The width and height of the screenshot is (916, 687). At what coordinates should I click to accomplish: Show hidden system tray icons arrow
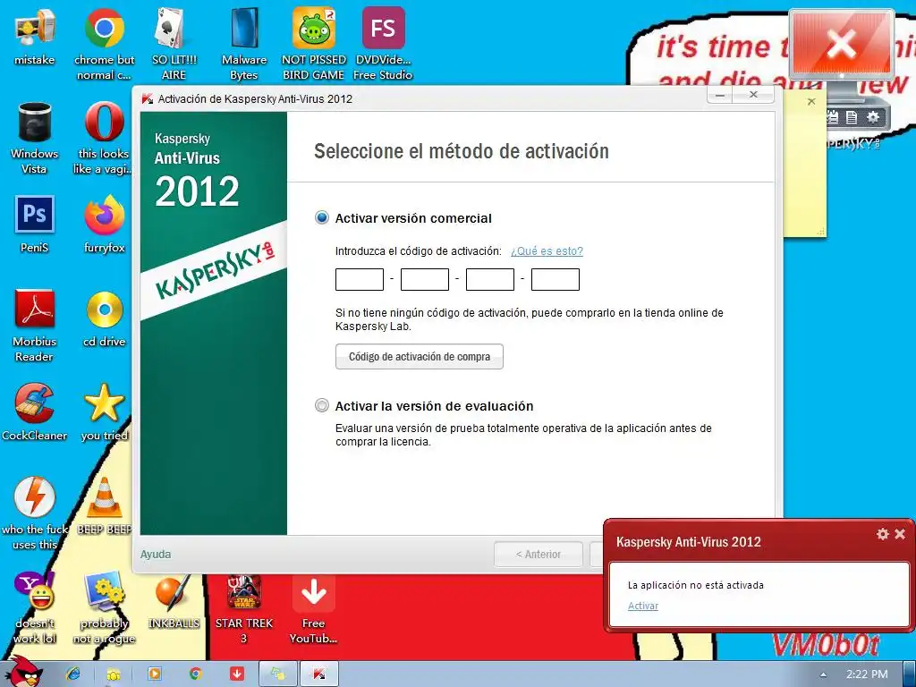point(823,674)
